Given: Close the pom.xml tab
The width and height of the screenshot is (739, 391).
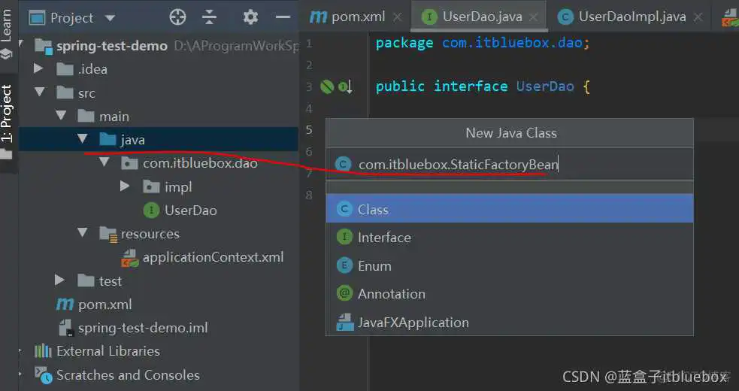Looking at the screenshot, I should coord(397,17).
